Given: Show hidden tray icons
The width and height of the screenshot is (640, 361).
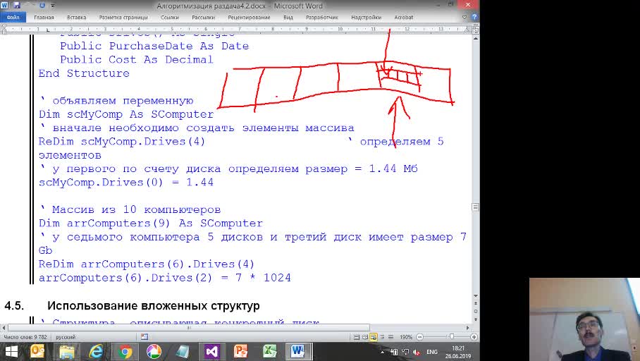Looking at the screenshot, I should click(x=383, y=352).
